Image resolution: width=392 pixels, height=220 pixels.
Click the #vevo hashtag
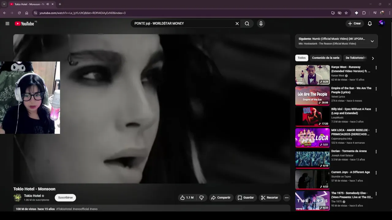pos(94,209)
